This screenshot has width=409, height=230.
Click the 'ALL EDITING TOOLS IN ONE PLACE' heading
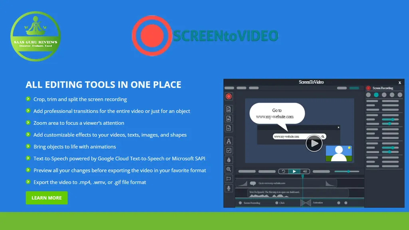103,85
